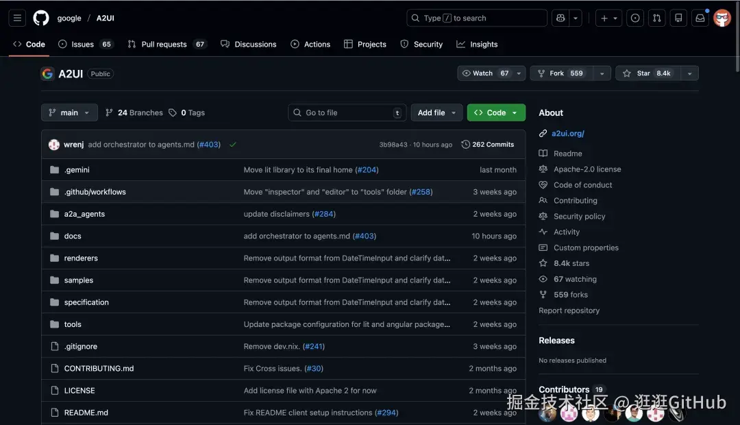Image resolution: width=740 pixels, height=425 pixels.
Task: Open the notifications inbox icon
Action: (700, 18)
